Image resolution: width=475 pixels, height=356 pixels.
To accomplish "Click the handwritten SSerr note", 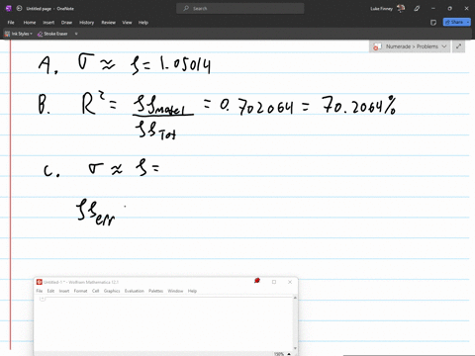I will 96,213.
